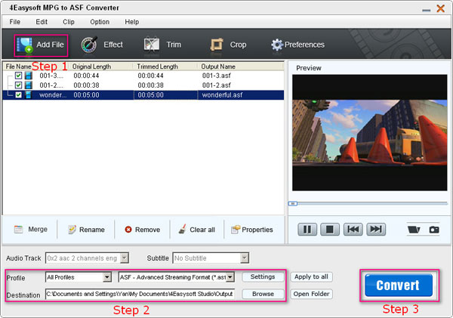Remove the selected file
The width and height of the screenshot is (453, 318).
[x=143, y=230]
